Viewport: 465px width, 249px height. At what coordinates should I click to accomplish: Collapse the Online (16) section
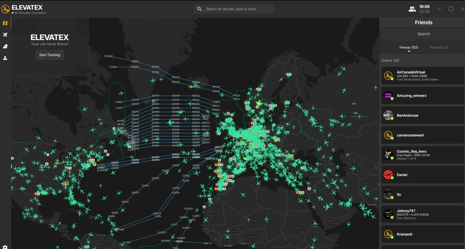(x=390, y=60)
